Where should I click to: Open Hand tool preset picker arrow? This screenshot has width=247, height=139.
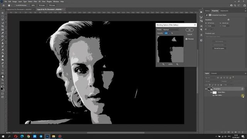pos(12,5)
